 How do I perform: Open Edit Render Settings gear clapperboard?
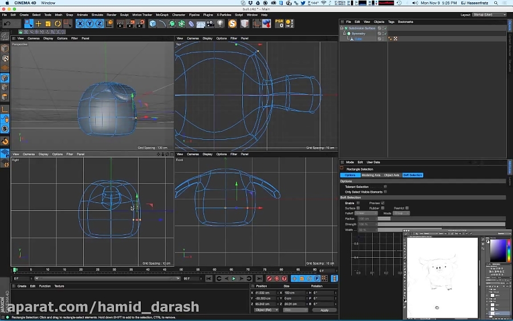(x=140, y=23)
